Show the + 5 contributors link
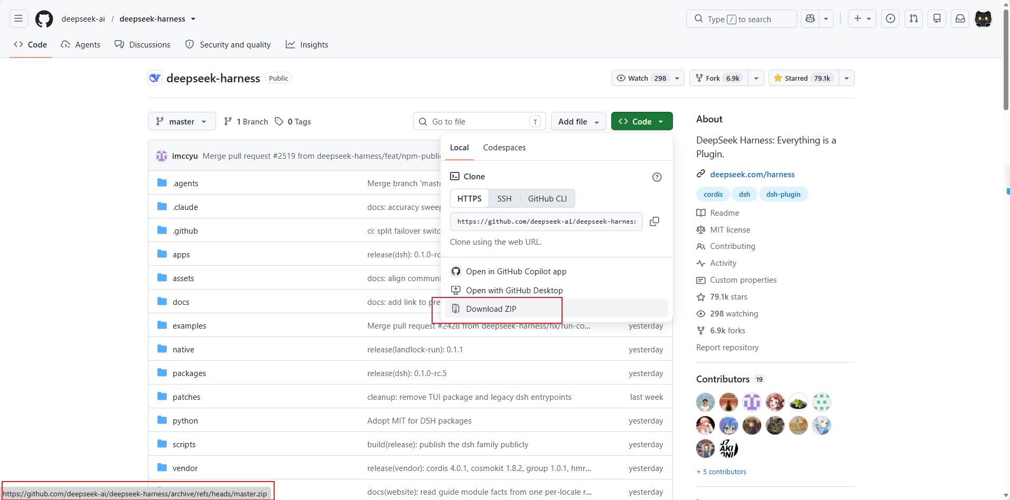 (721, 472)
